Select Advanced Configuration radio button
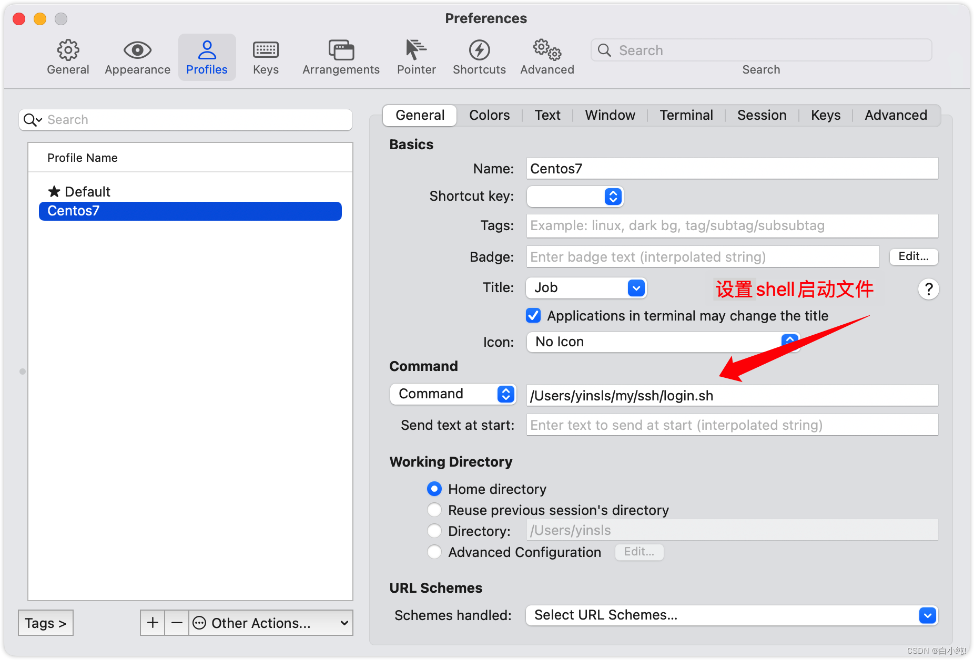Screen dimensions: 974x660 [x=434, y=552]
